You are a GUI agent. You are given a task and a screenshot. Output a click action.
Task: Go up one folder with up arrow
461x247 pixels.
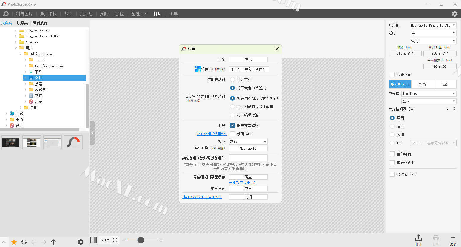[53, 242]
